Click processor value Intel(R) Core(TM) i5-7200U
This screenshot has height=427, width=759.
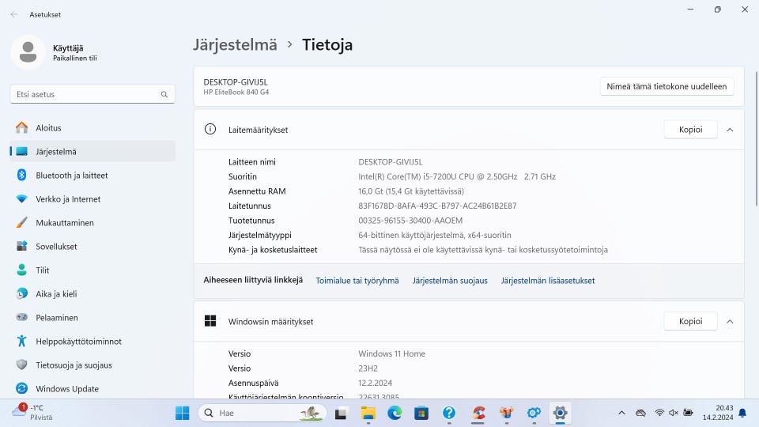(457, 176)
